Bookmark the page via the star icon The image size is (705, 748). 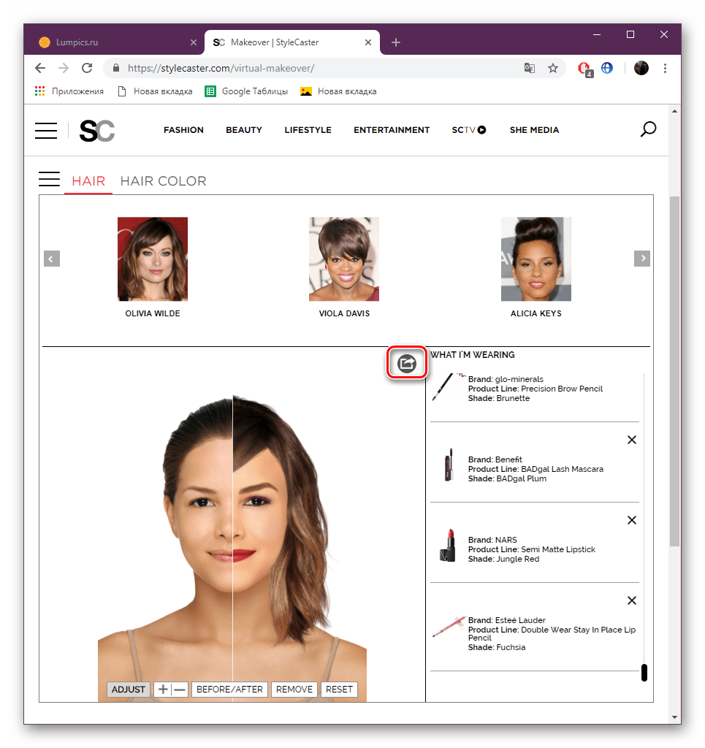(553, 67)
